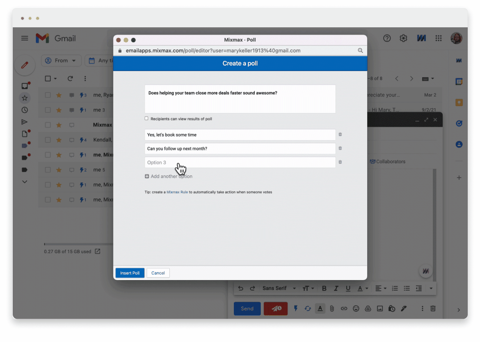Image resolution: width=480 pixels, height=342 pixels.
Task: Click the poll question text box
Action: [x=240, y=99]
